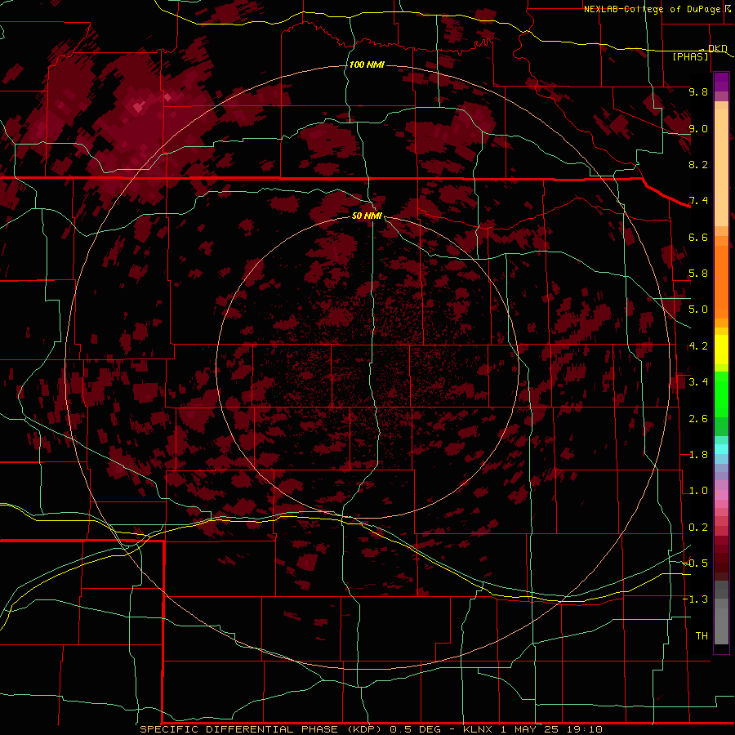The height and width of the screenshot is (735, 735).
Task: Click the 1.0 scale value
Action: pyautogui.click(x=698, y=491)
